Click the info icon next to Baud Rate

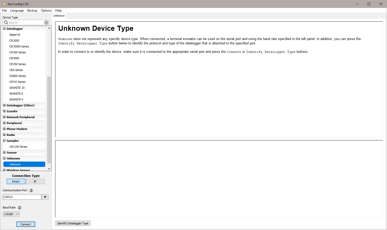[20, 208]
